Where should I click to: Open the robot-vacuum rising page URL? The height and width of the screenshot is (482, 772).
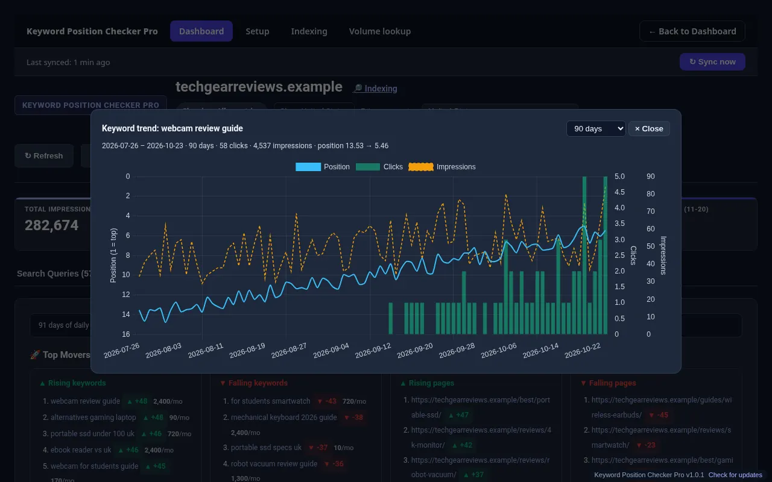481,468
